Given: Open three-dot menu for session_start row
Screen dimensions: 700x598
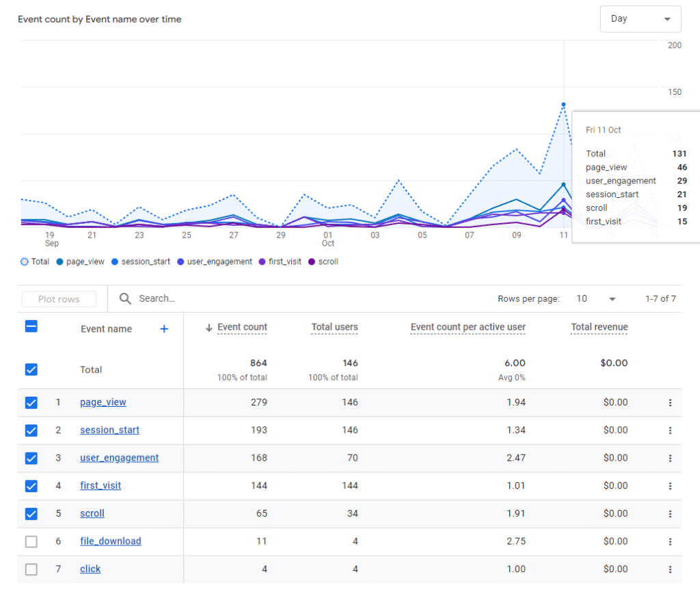Looking at the screenshot, I should pyautogui.click(x=670, y=431).
